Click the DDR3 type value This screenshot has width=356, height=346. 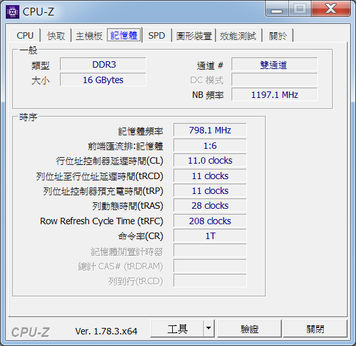[103, 64]
